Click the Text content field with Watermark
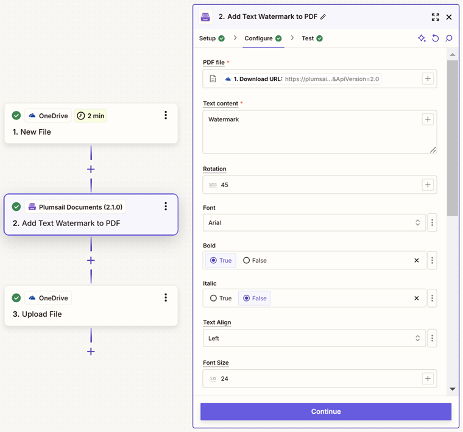The width and height of the screenshot is (463, 432). (x=319, y=132)
